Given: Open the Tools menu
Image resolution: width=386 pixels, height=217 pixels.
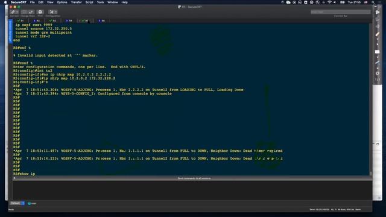Looking at the screenshot, I should click(100, 2).
